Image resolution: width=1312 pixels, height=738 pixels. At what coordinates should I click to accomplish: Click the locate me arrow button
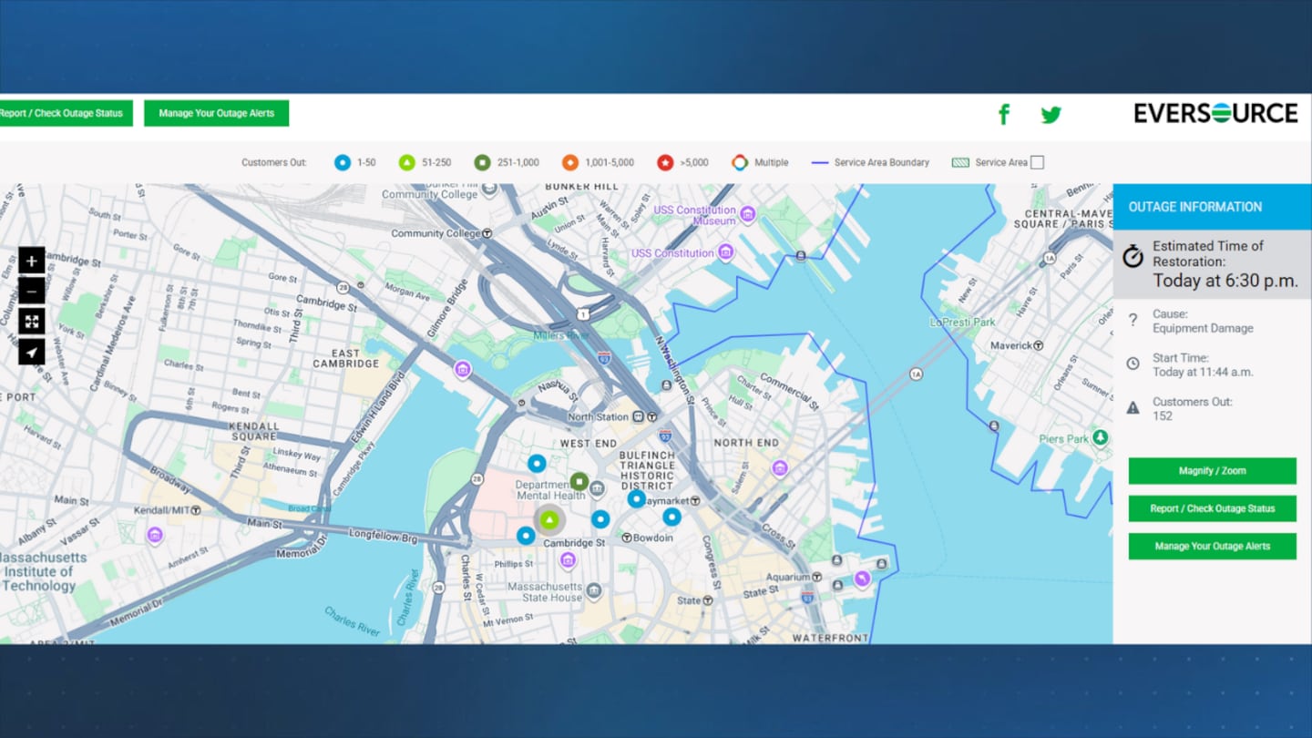point(32,352)
